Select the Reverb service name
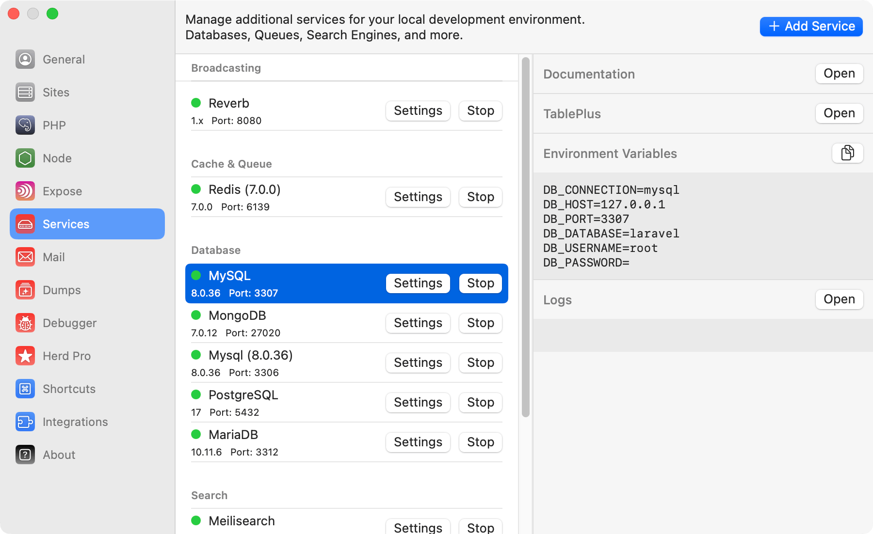 click(229, 103)
